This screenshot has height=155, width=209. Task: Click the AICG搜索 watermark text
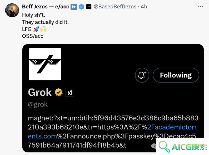190,147
